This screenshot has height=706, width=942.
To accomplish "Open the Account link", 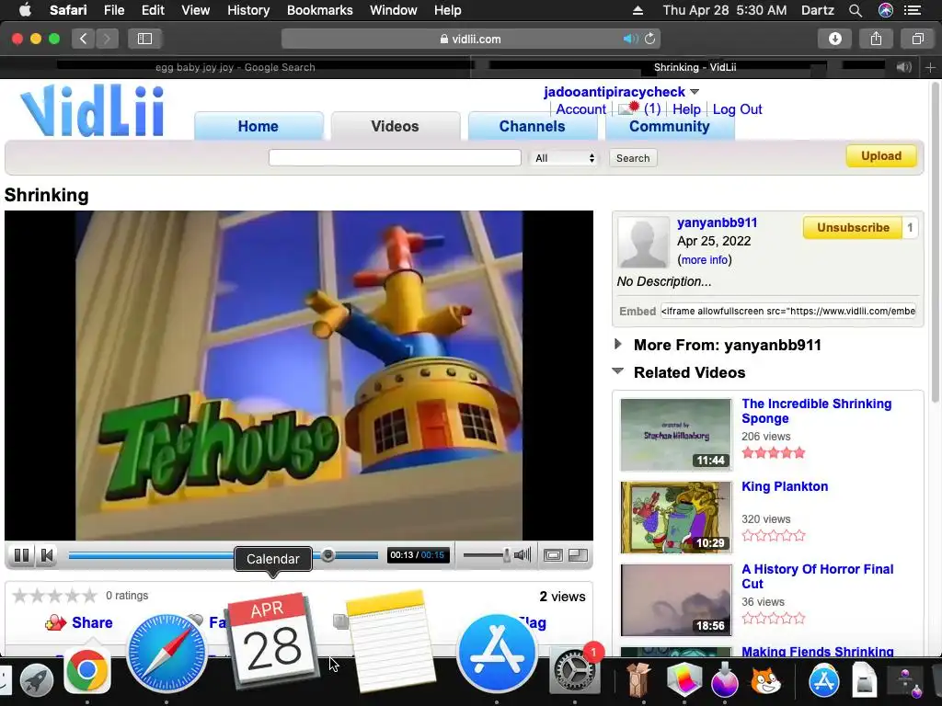I will pos(581,109).
